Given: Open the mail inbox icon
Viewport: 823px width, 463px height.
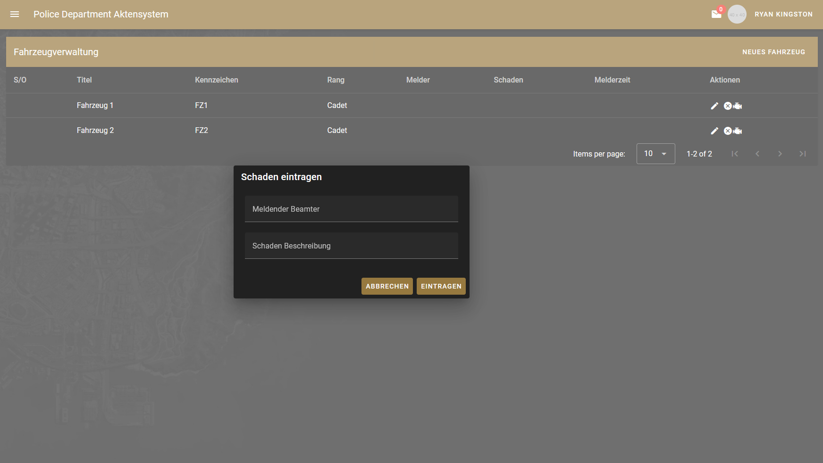Looking at the screenshot, I should [716, 14].
